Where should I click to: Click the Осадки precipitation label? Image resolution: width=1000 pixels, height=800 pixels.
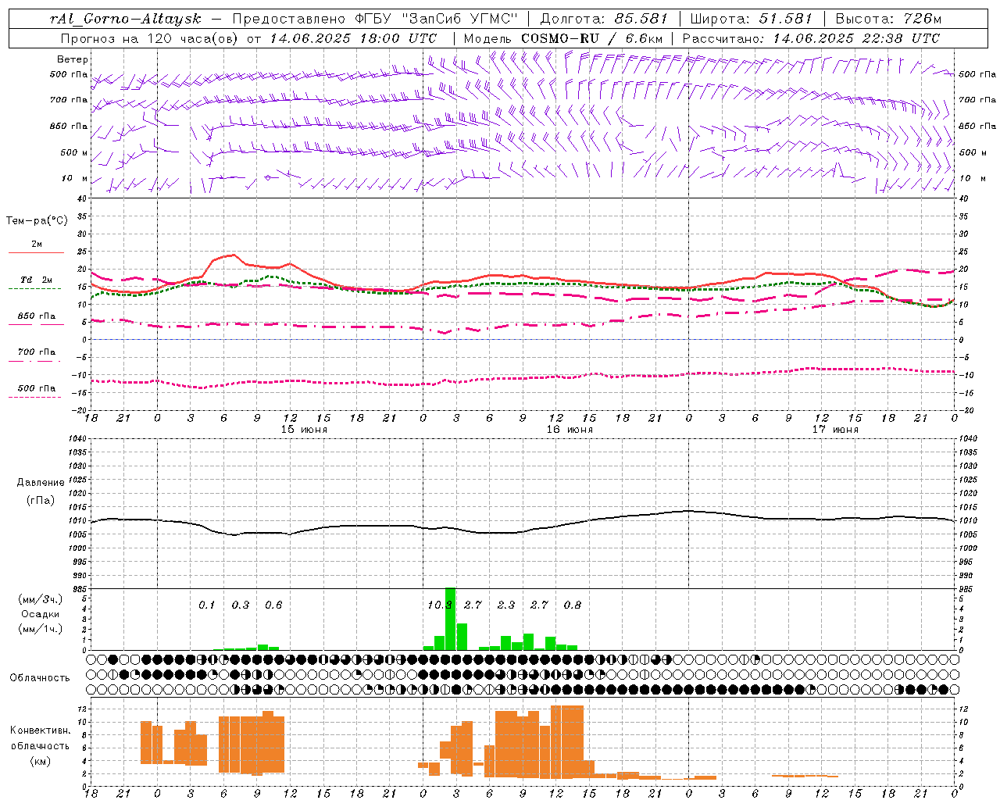(x=40, y=614)
